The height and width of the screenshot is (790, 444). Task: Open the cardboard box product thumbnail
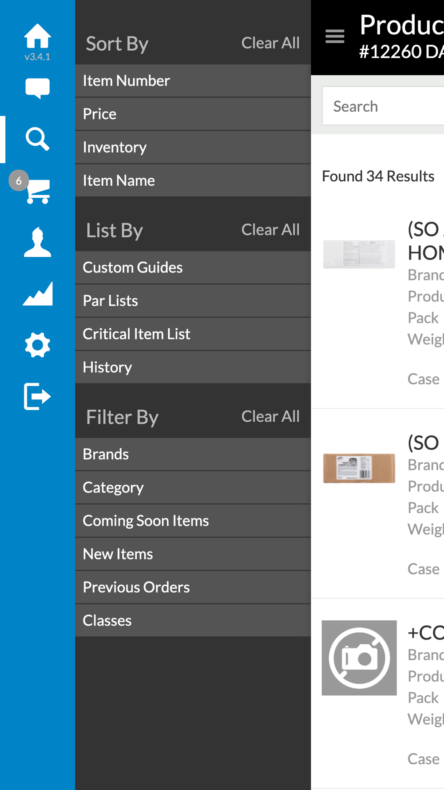point(359,468)
